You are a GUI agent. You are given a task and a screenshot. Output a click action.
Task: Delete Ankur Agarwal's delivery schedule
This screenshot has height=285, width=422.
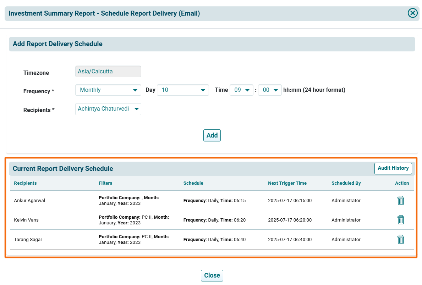(401, 200)
